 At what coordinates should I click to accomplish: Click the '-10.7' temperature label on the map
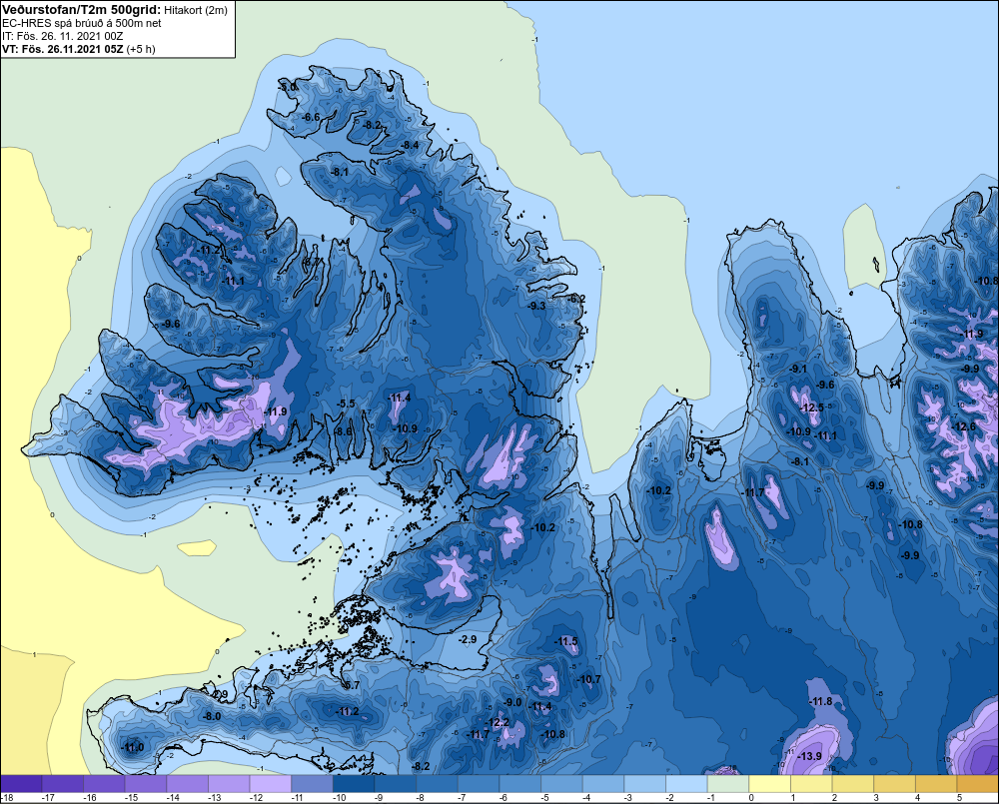[x=588, y=680]
